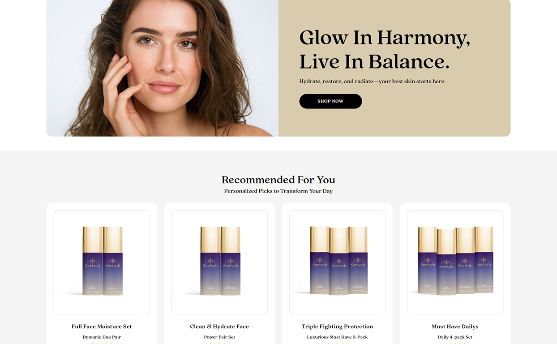Viewport: 557px width, 344px height.
Task: Open the Full Face Moisture Set product image
Action: (x=102, y=262)
